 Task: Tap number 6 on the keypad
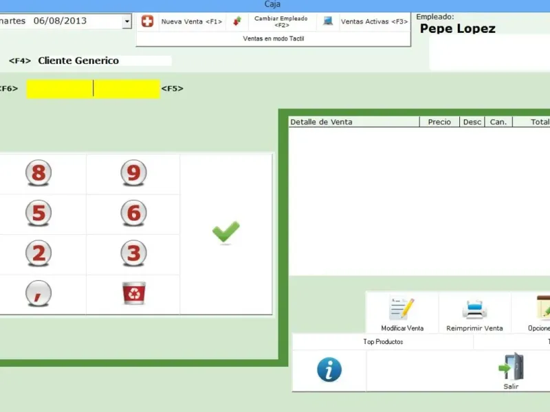133,213
